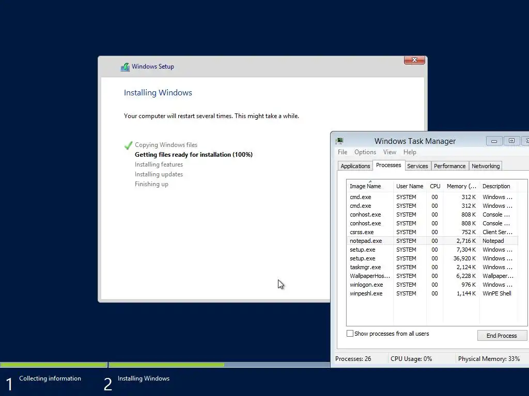This screenshot has width=529, height=396.
Task: Click the Collecting information progress bar
Action: [54, 365]
